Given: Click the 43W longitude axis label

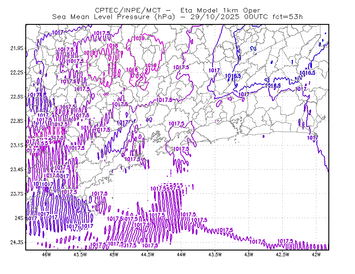Looking at the screenshot, I should 249,254.
